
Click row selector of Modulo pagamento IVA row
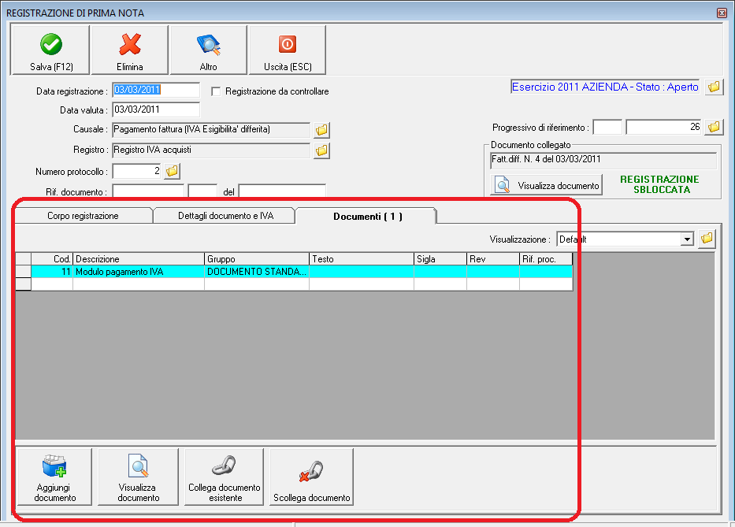(24, 272)
